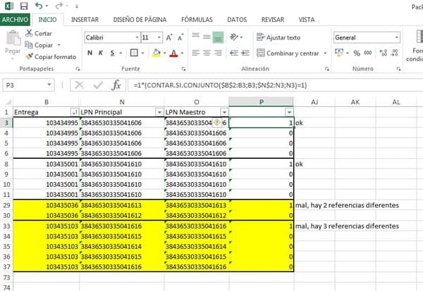Switch to the INSERTAR ribbon tab
The height and width of the screenshot is (291, 423).
(85, 20)
